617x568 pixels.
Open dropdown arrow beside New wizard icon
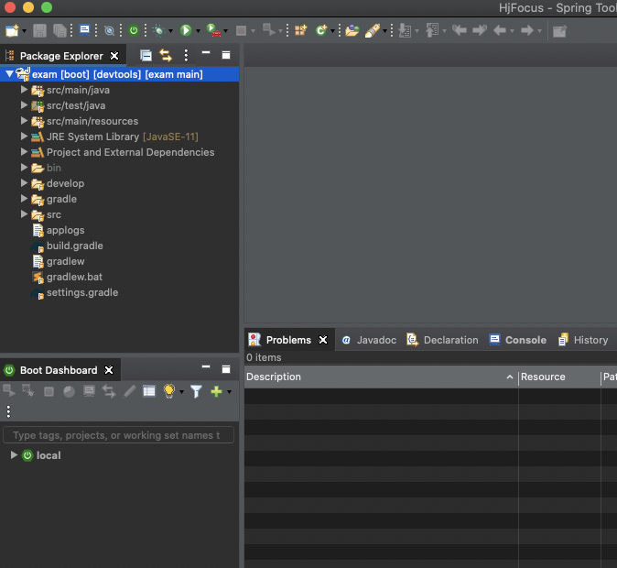coord(24,31)
